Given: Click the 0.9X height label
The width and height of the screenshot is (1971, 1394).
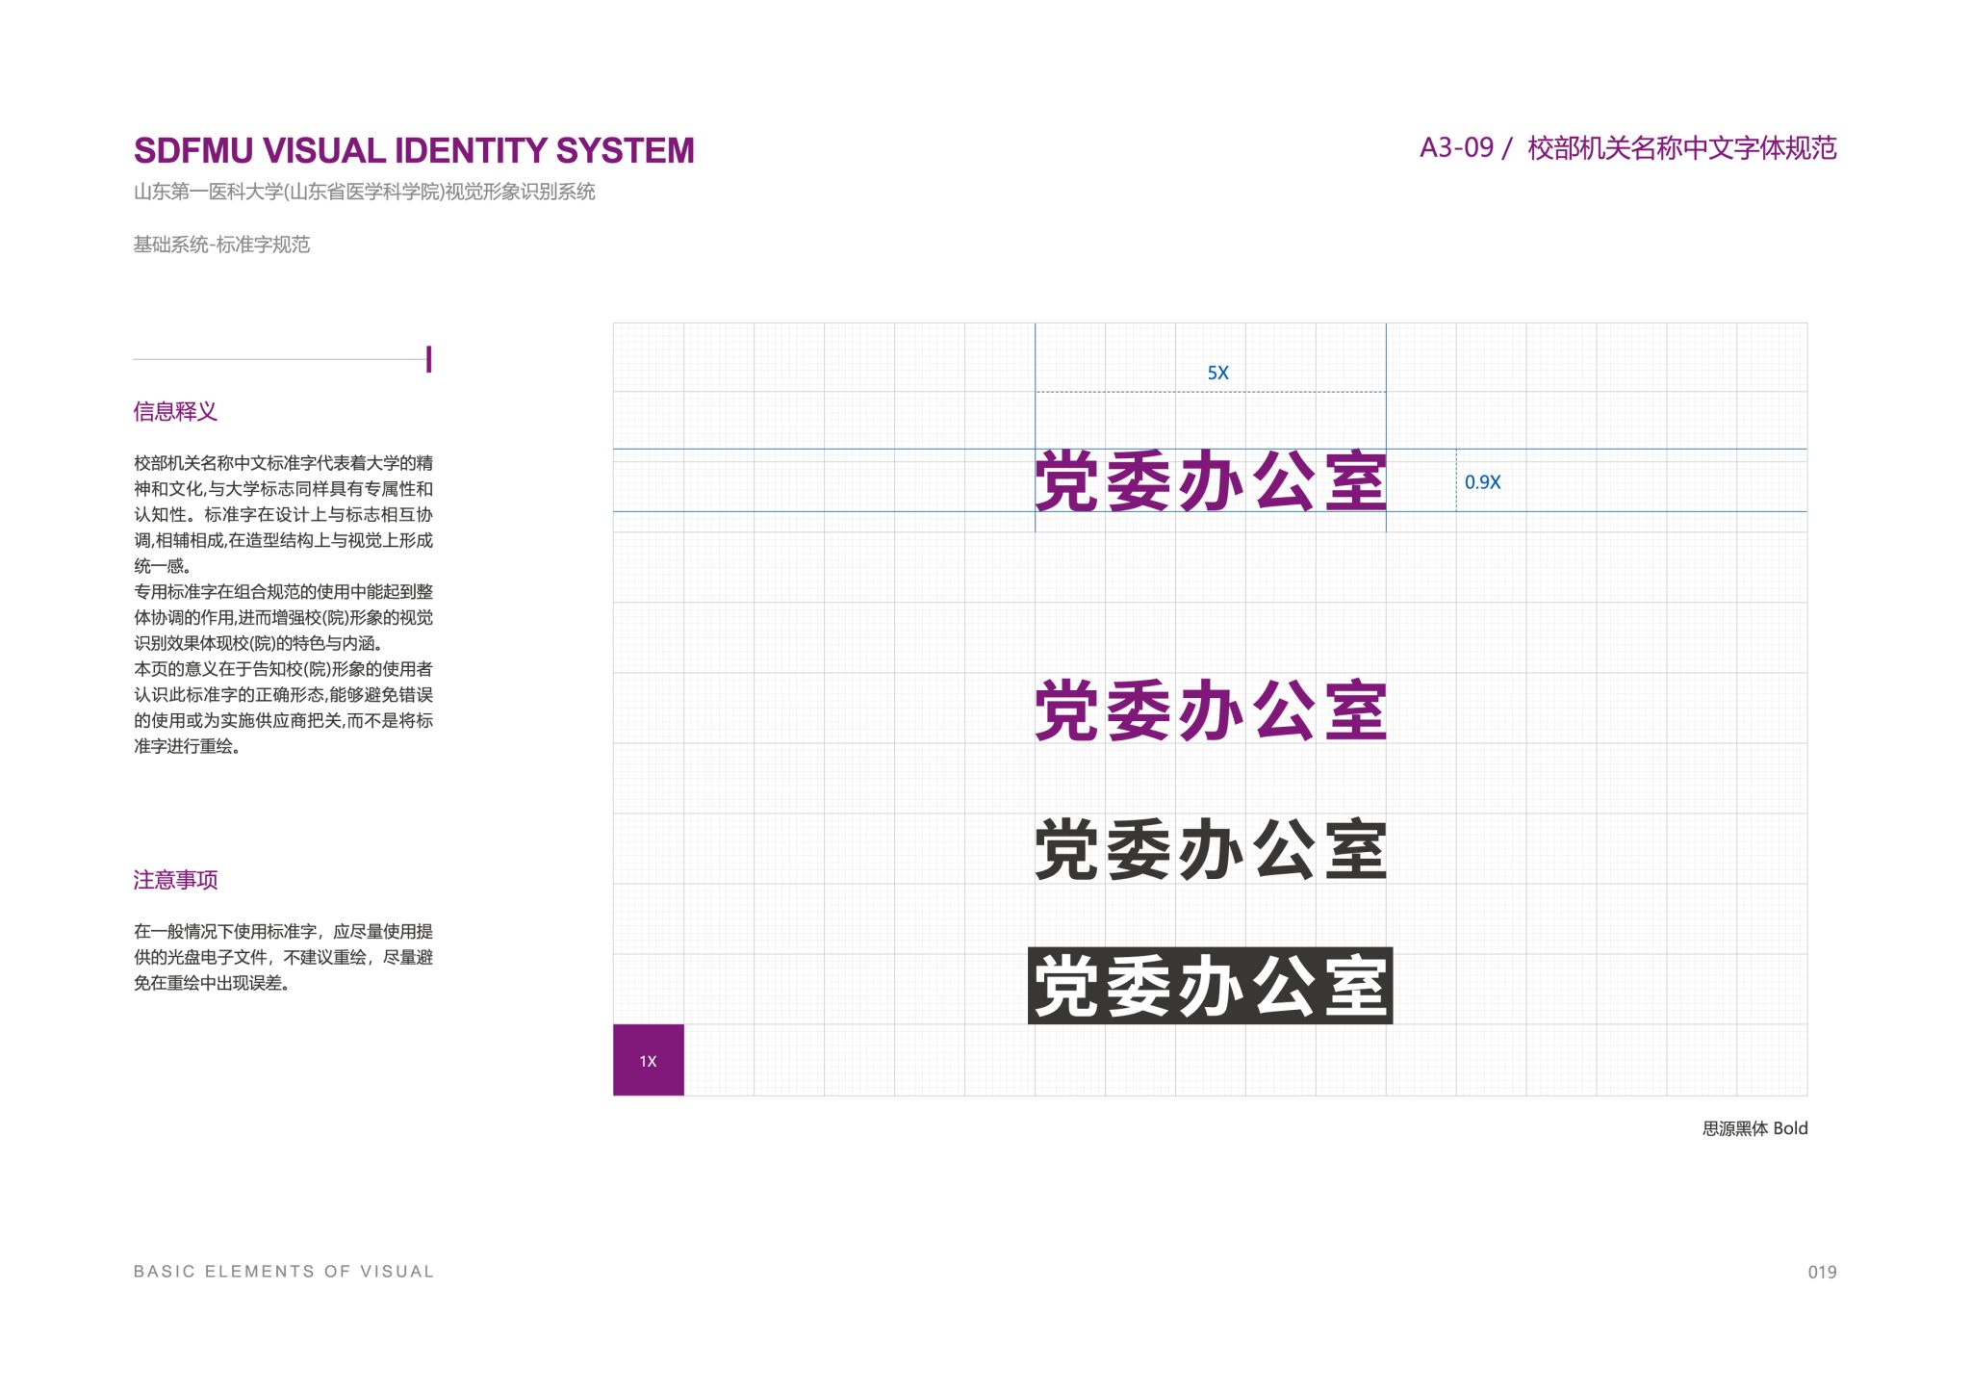Looking at the screenshot, I should coord(1482,482).
